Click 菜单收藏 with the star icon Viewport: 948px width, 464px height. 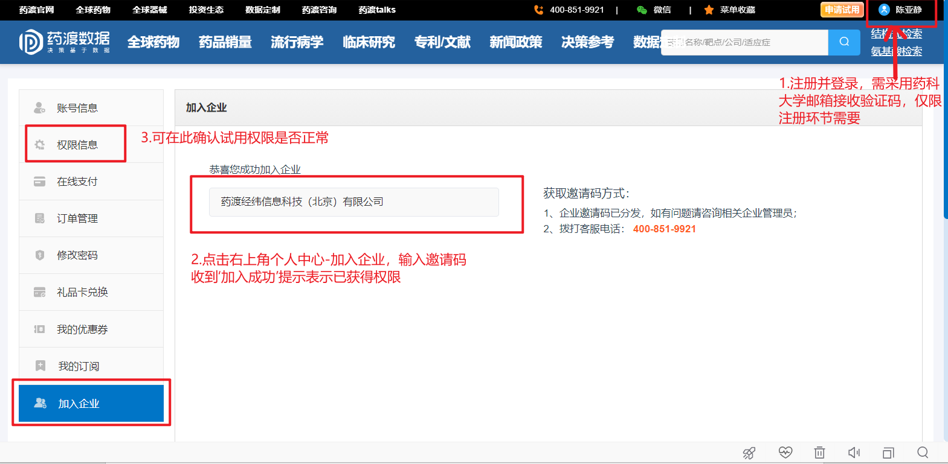[x=730, y=10]
